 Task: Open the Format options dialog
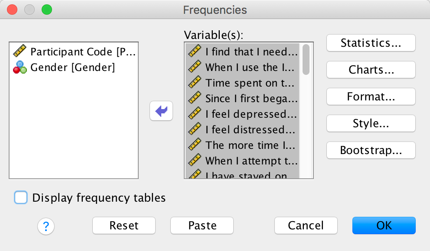pos(371,97)
